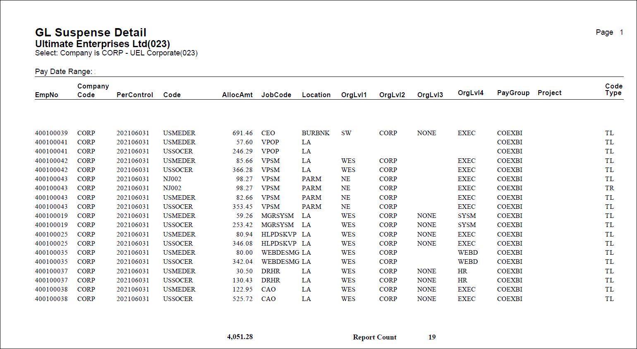Click the amount 85.66
This screenshot has height=349, width=637.
click(x=244, y=161)
